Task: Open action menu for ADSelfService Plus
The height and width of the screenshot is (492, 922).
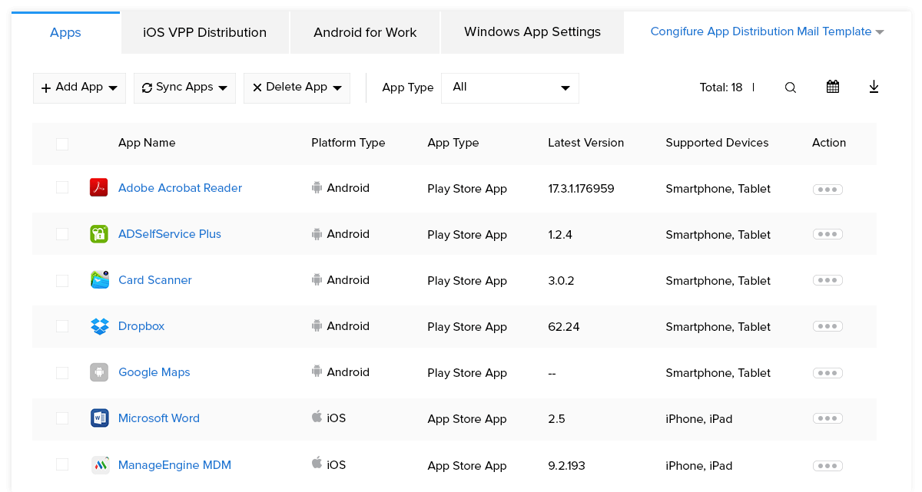Action: click(x=827, y=234)
